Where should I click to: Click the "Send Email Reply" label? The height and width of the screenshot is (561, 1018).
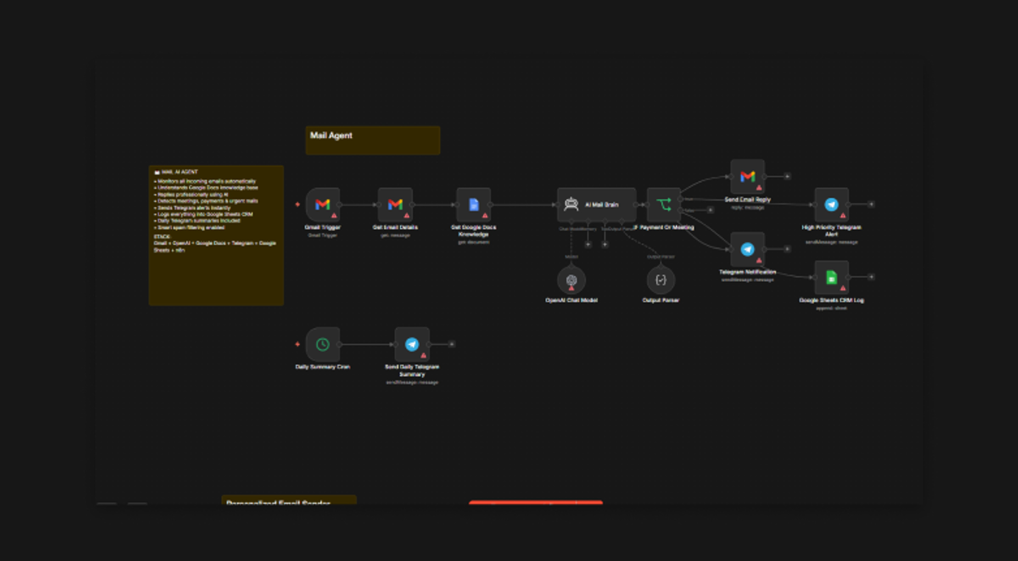747,200
